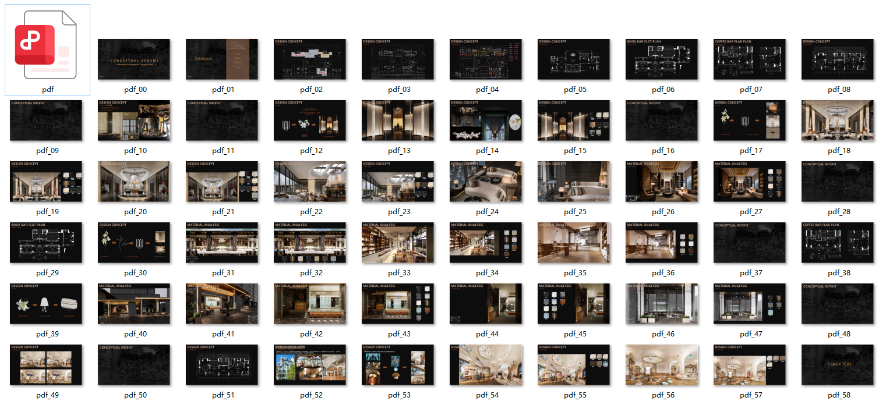Select the pdf_02 link label

tap(309, 89)
